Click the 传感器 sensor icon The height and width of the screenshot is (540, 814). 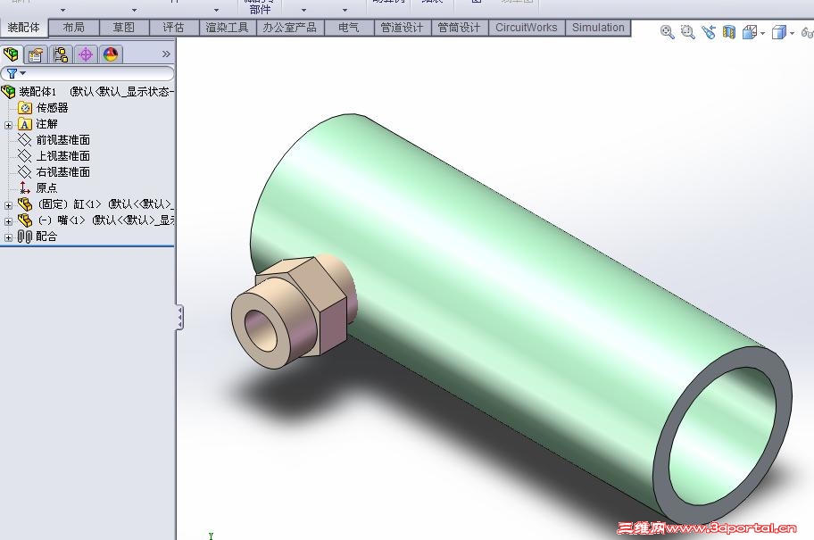coord(25,108)
